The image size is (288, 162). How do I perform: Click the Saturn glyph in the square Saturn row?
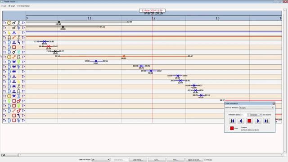click(18, 116)
